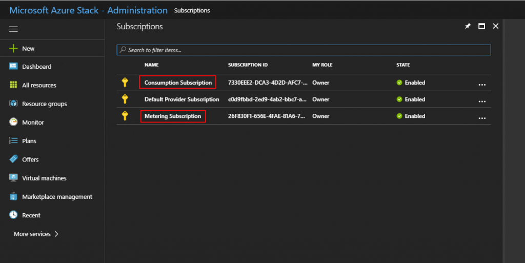Click Microsoft Azure Stack - Administration title
The width and height of the screenshot is (525, 263).
coord(88,10)
